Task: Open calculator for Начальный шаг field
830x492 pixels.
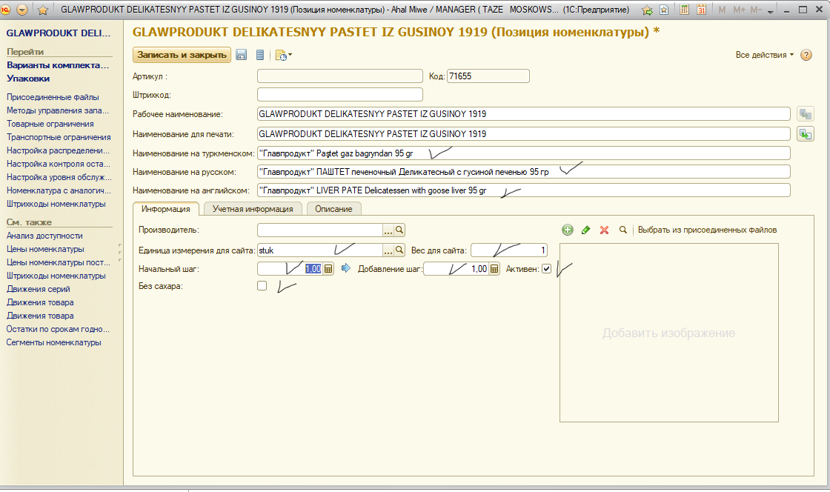Action: (x=329, y=269)
